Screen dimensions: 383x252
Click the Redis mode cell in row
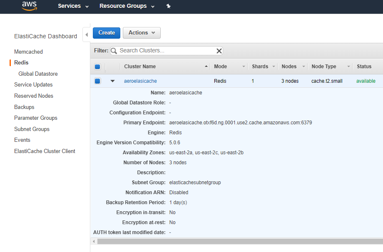pyautogui.click(x=220, y=81)
